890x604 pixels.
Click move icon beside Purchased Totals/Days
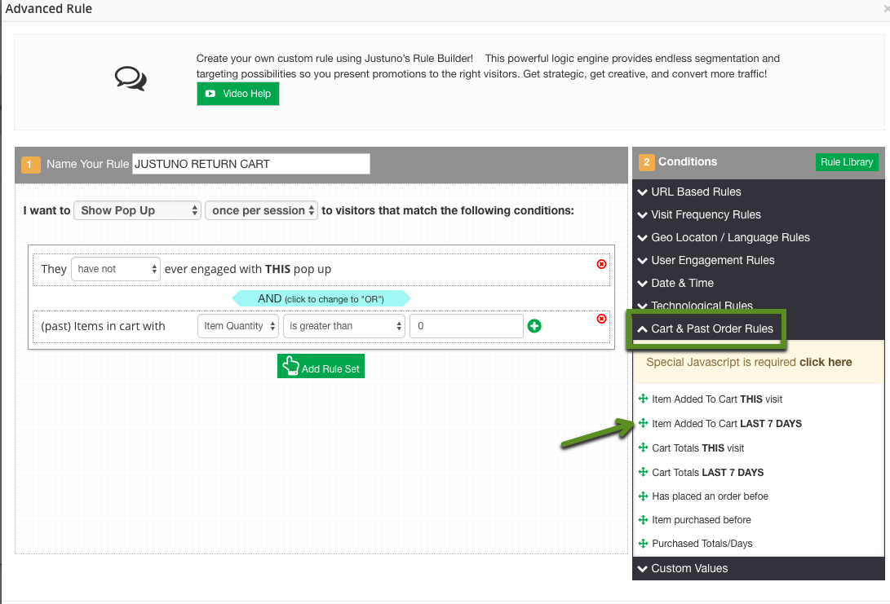[643, 544]
